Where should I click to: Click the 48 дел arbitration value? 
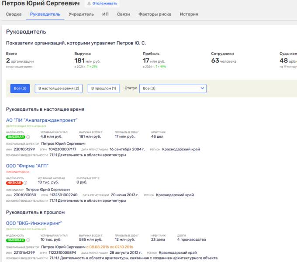(157, 136)
